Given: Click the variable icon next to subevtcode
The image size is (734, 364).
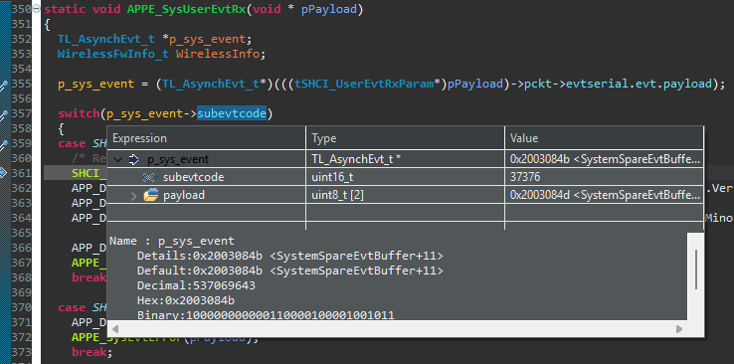Looking at the screenshot, I should pos(149,177).
